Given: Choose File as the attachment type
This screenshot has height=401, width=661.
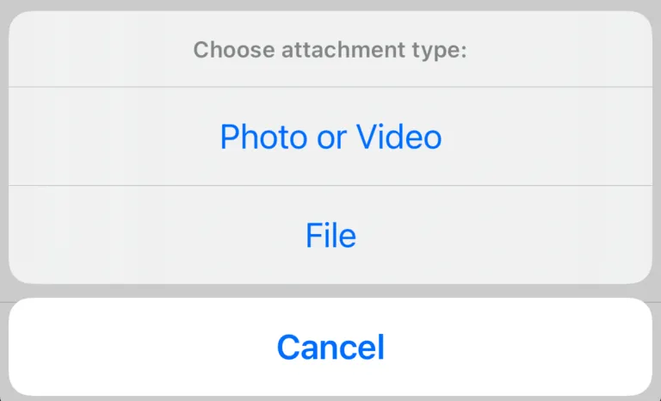Looking at the screenshot, I should tap(330, 236).
